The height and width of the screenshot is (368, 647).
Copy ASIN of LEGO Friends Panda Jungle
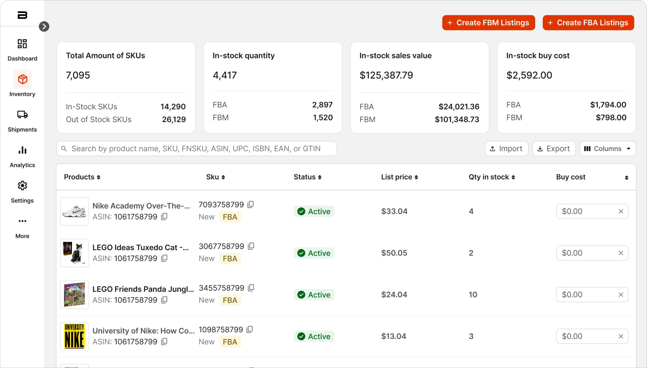[164, 300]
